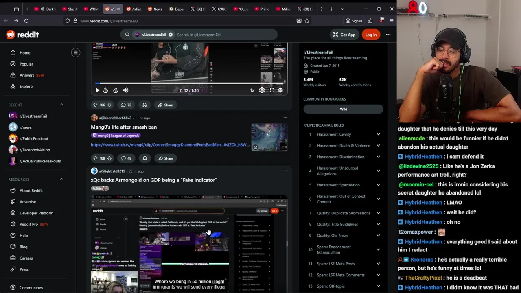
Task: Downvote the post with 106 points
Action: [109, 105]
